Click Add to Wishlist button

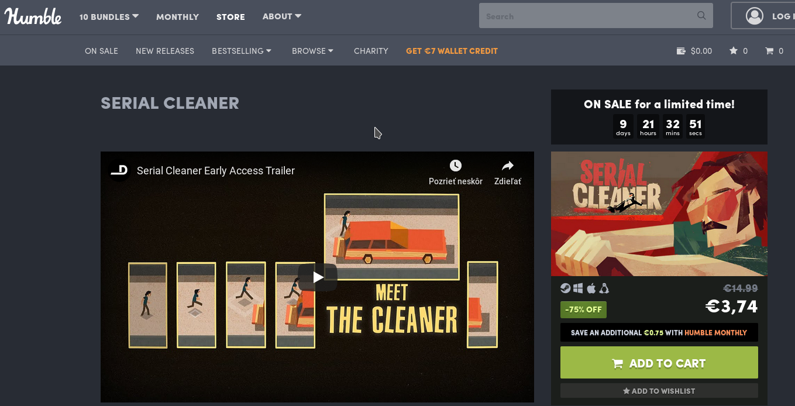point(659,391)
